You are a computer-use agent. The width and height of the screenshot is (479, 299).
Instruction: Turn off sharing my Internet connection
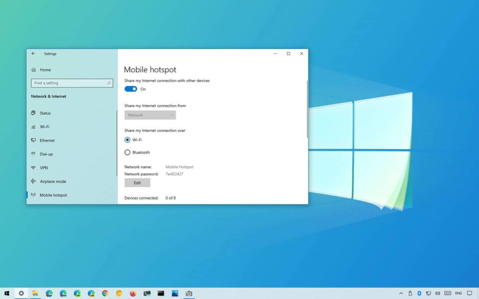[130, 89]
